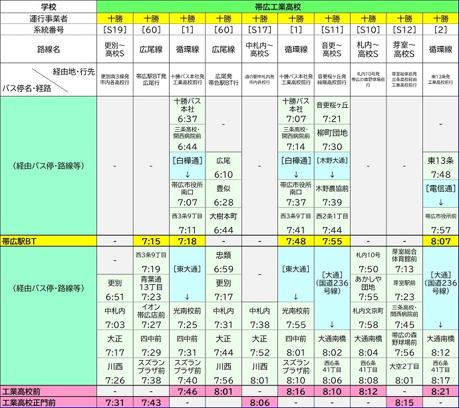This screenshot has width=459, height=408.
Task: Select 7:46 in the 工業高校前 row
Action: click(x=188, y=391)
